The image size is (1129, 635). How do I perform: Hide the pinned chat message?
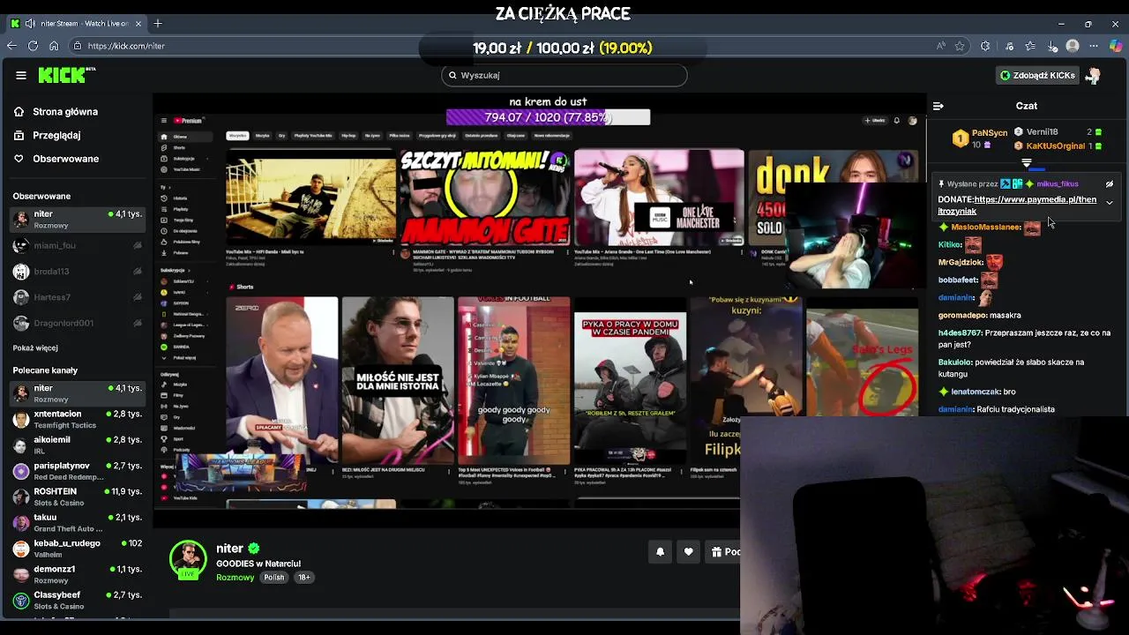[x=1110, y=184]
